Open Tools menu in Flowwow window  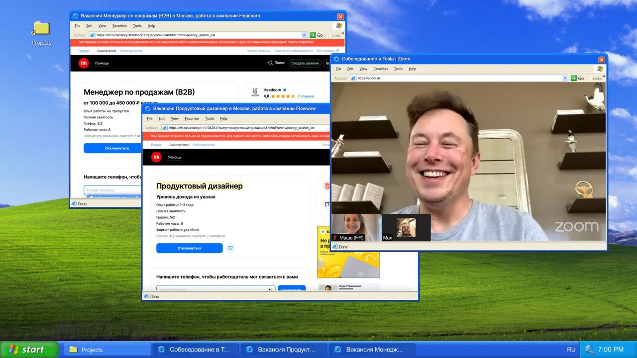click(210, 118)
